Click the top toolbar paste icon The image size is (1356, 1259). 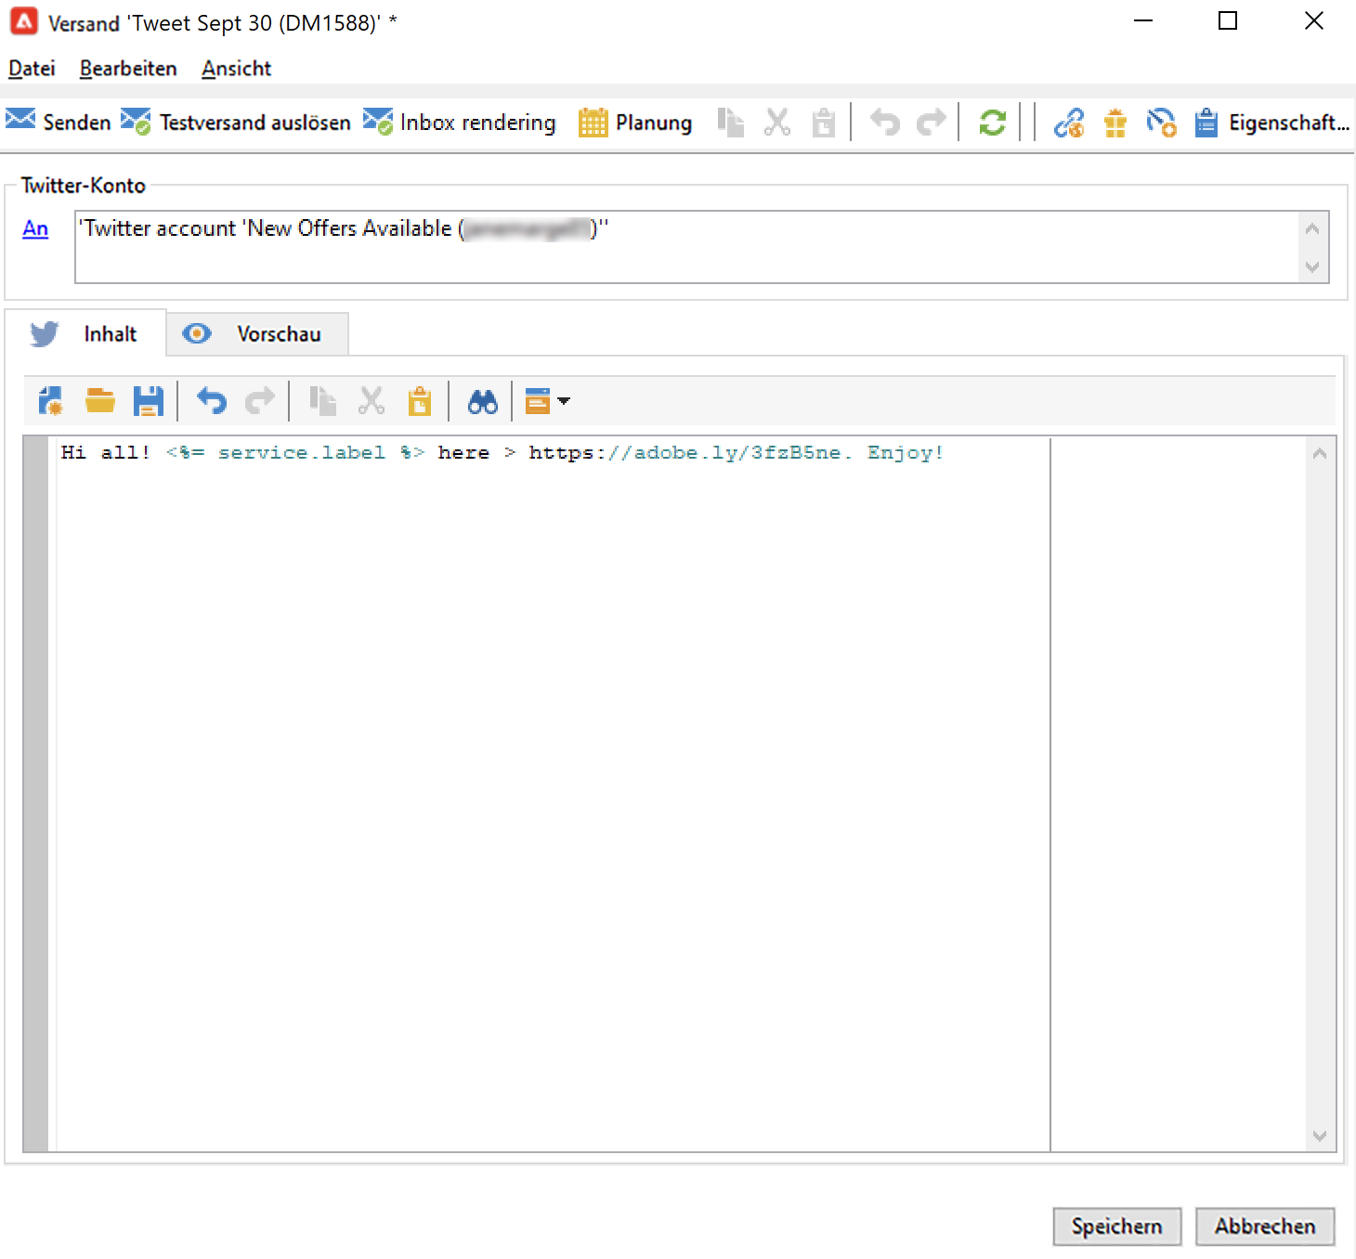tap(824, 123)
